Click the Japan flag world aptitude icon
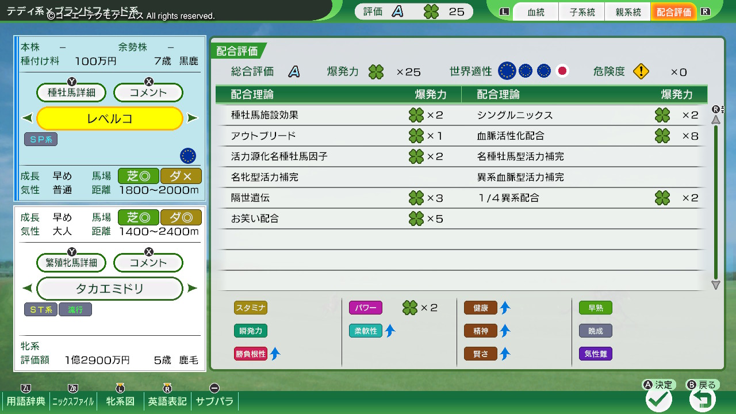736x414 pixels. click(x=562, y=71)
